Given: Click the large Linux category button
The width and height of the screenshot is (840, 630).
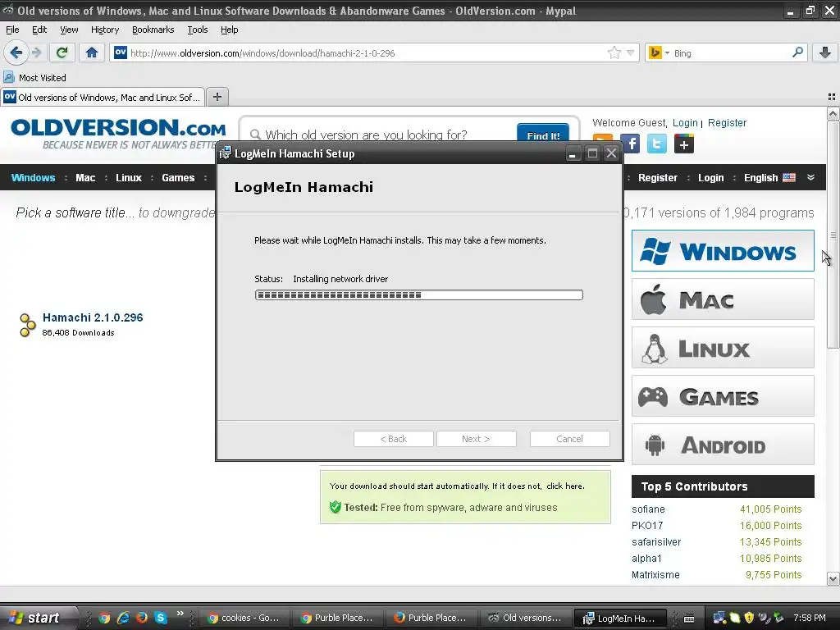Looking at the screenshot, I should pos(723,348).
